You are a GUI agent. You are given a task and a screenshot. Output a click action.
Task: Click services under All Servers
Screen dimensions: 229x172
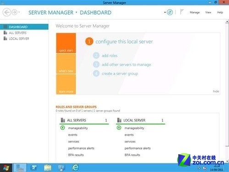[74, 142]
